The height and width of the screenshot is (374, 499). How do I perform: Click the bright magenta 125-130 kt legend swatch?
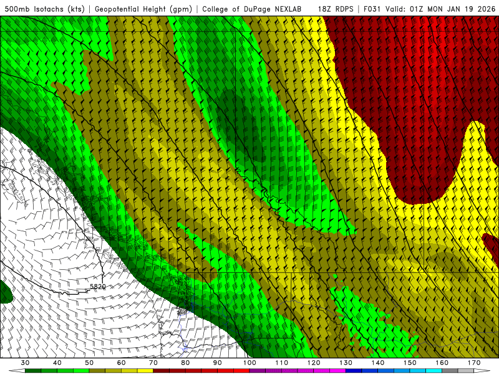pos(337,371)
